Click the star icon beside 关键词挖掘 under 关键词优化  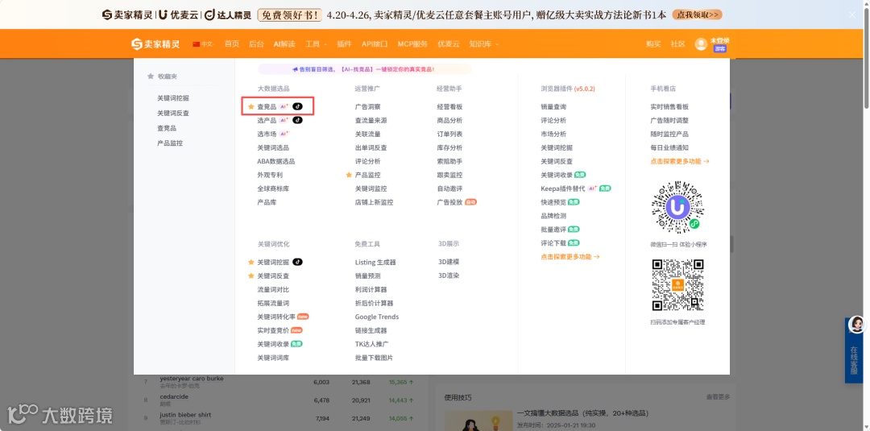pyautogui.click(x=251, y=262)
